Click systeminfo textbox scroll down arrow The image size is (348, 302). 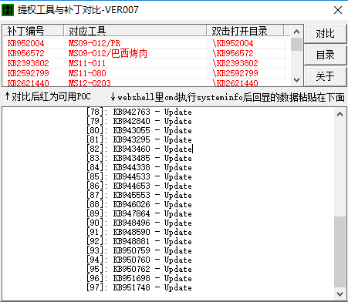click(x=340, y=294)
